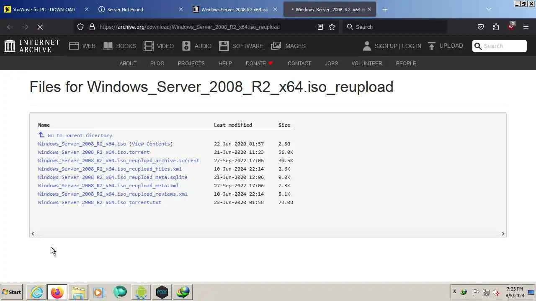536x301 pixels.
Task: Open the IMAGES section
Action: tap(288, 46)
